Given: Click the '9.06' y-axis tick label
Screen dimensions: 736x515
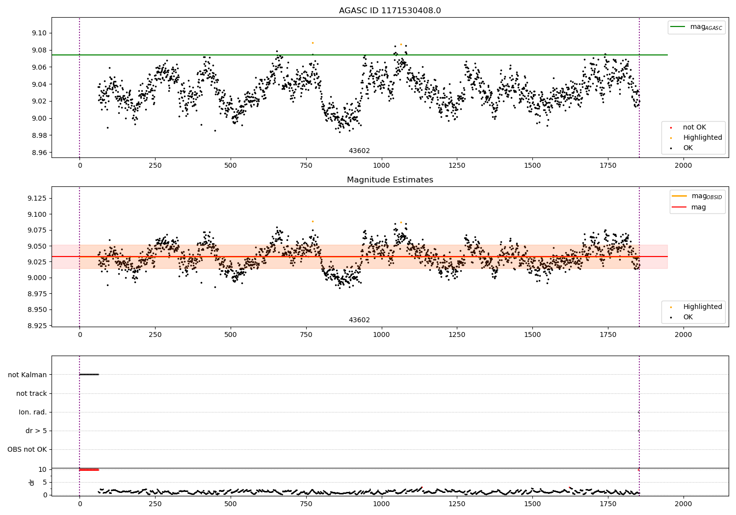Looking at the screenshot, I should (x=40, y=67).
